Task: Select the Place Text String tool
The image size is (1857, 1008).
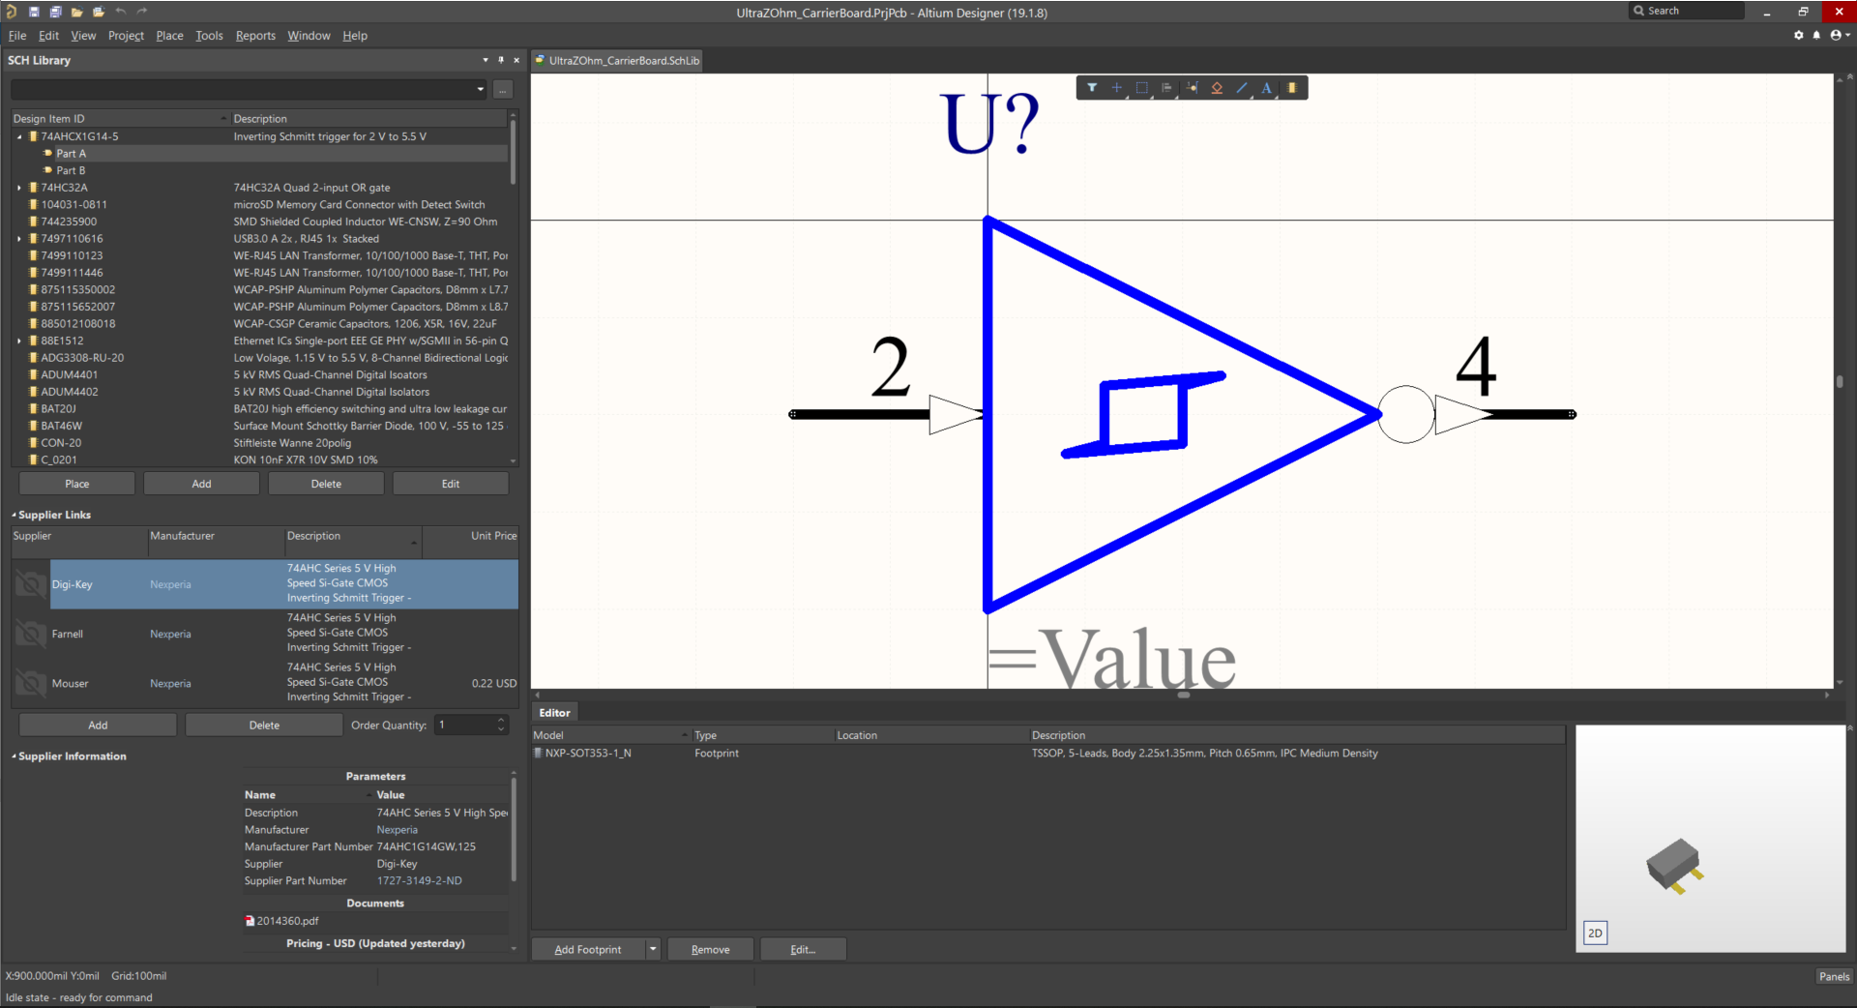Action: click(1266, 88)
